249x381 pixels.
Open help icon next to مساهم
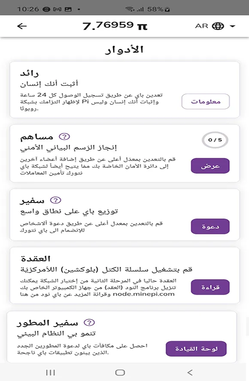[x=64, y=136]
